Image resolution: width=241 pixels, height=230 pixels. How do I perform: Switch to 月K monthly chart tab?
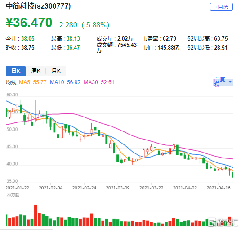tap(56, 71)
